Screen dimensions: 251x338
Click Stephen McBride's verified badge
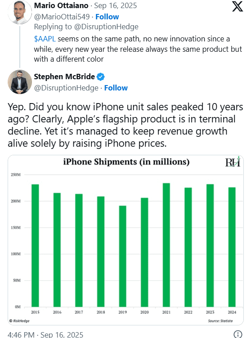point(101,77)
